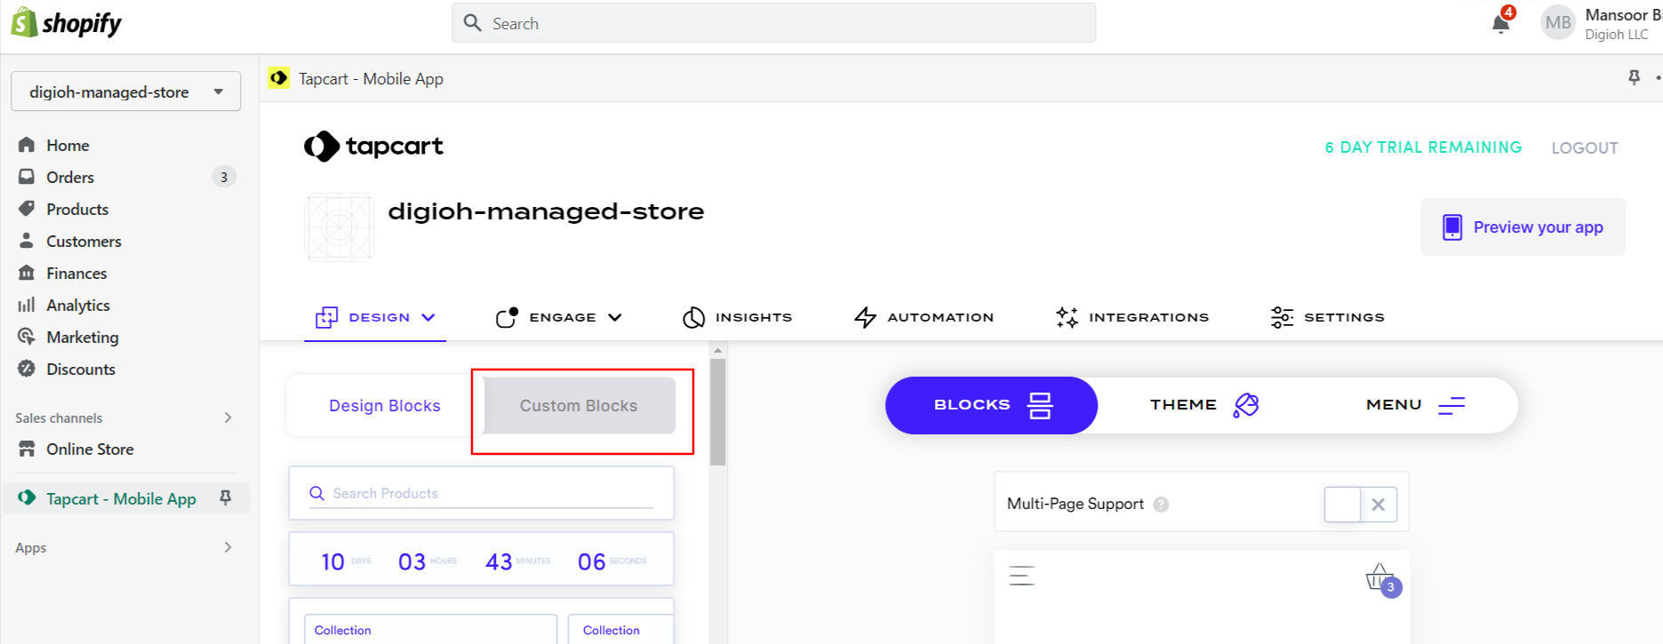Image resolution: width=1663 pixels, height=644 pixels.
Task: Click the Settings sliders icon
Action: (1282, 317)
